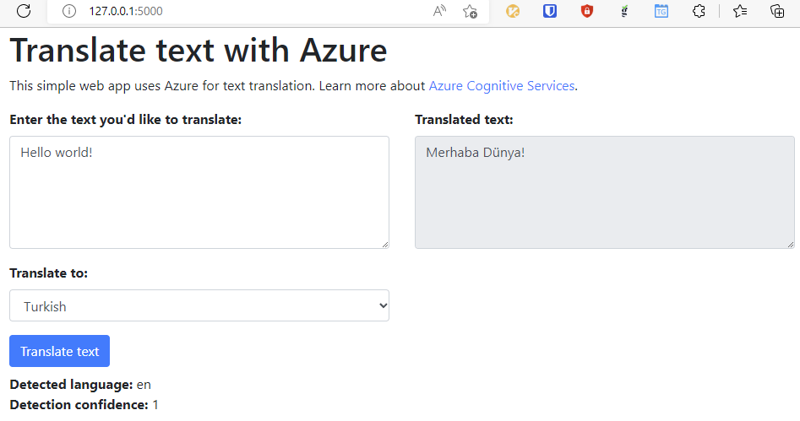Image resolution: width=800 pixels, height=421 pixels.
Task: Open the orange circular extension icon
Action: pos(513,11)
